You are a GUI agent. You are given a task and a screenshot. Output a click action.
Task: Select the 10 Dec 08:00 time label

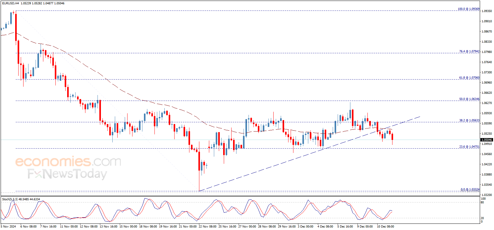(x=385, y=227)
